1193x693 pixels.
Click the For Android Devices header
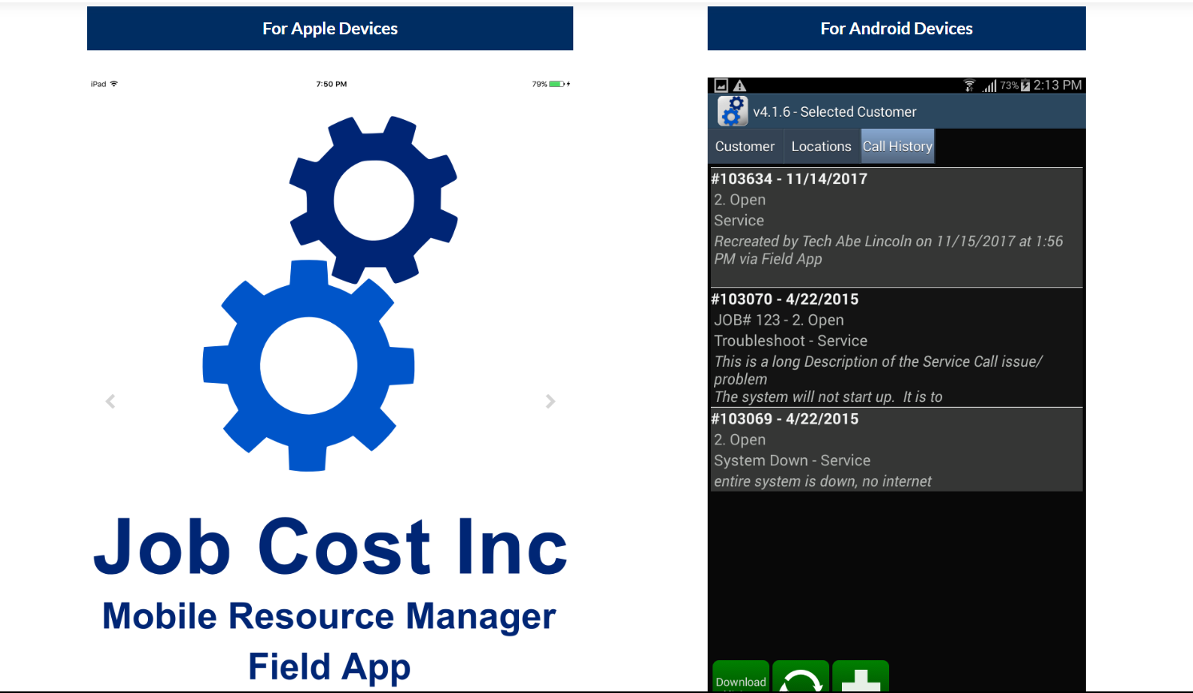click(x=896, y=28)
